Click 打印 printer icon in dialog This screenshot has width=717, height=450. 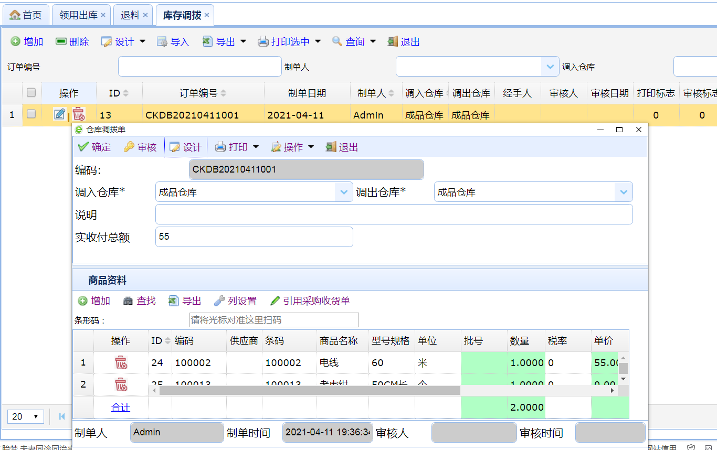[x=220, y=147]
